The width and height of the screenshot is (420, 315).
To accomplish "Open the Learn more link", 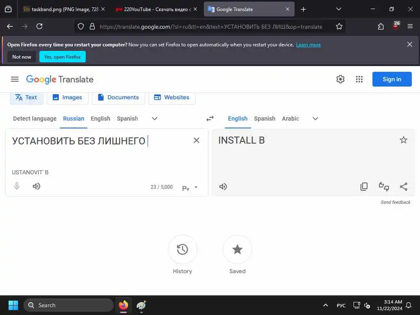I will [x=308, y=45].
